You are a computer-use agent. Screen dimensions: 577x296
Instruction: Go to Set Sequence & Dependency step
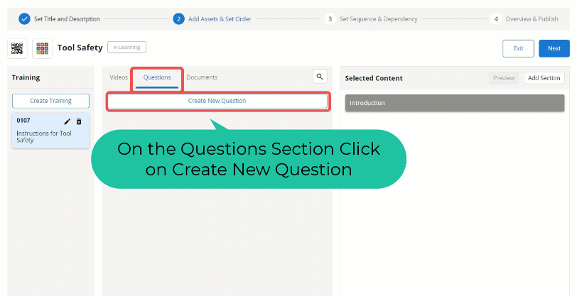click(378, 19)
